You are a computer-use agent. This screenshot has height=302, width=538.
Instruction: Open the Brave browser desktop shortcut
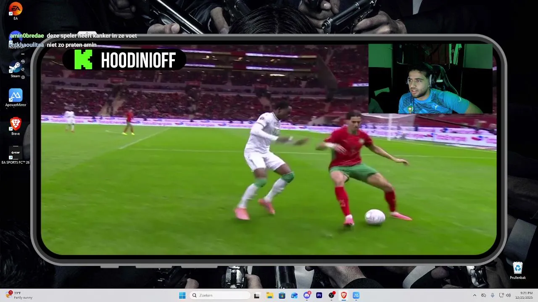point(16,126)
